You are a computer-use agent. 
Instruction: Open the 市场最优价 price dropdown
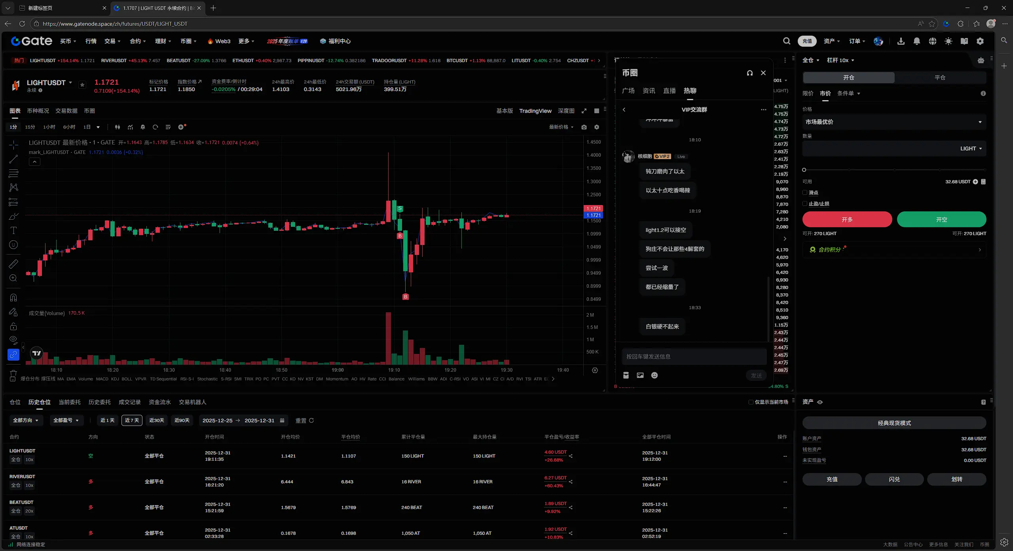(x=893, y=122)
